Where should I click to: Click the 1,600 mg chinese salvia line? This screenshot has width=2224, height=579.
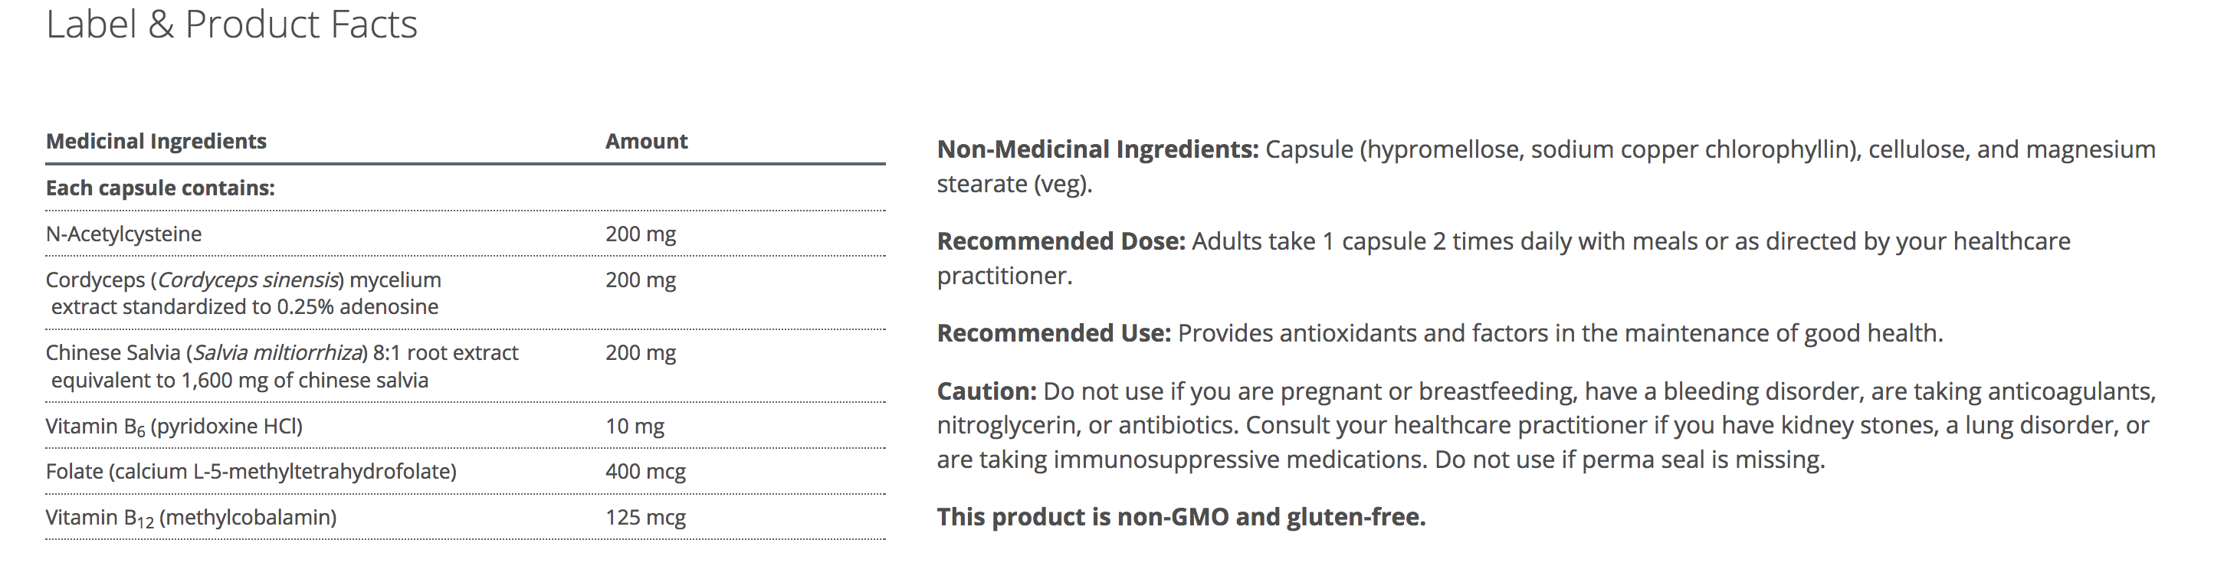click(x=239, y=381)
